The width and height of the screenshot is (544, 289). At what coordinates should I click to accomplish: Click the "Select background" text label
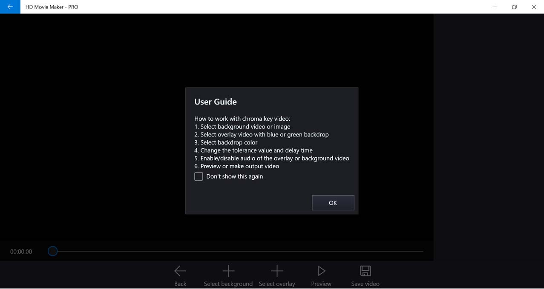click(228, 283)
